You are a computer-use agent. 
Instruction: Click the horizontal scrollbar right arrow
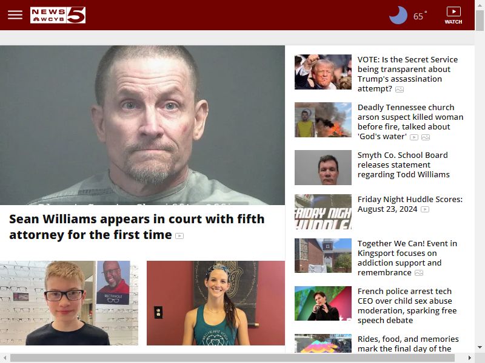pos(469,358)
